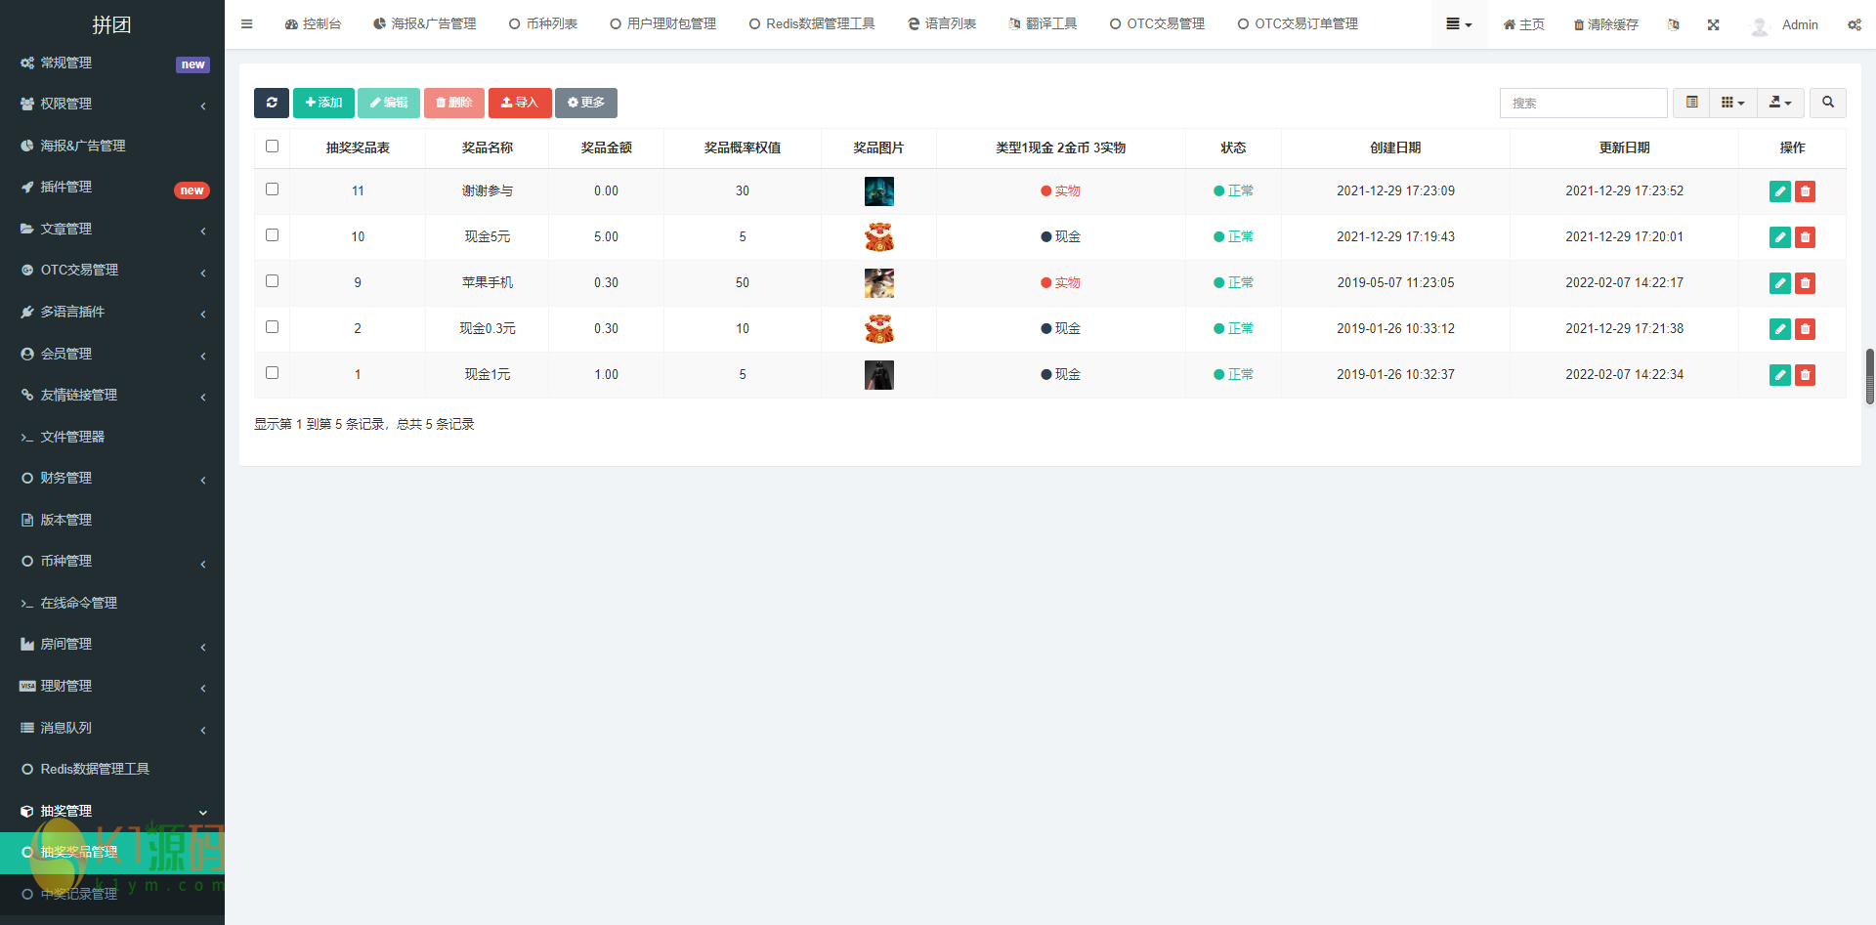1876x925 pixels.
Task: Open the columns toggle dropdown
Action: pos(1733,103)
